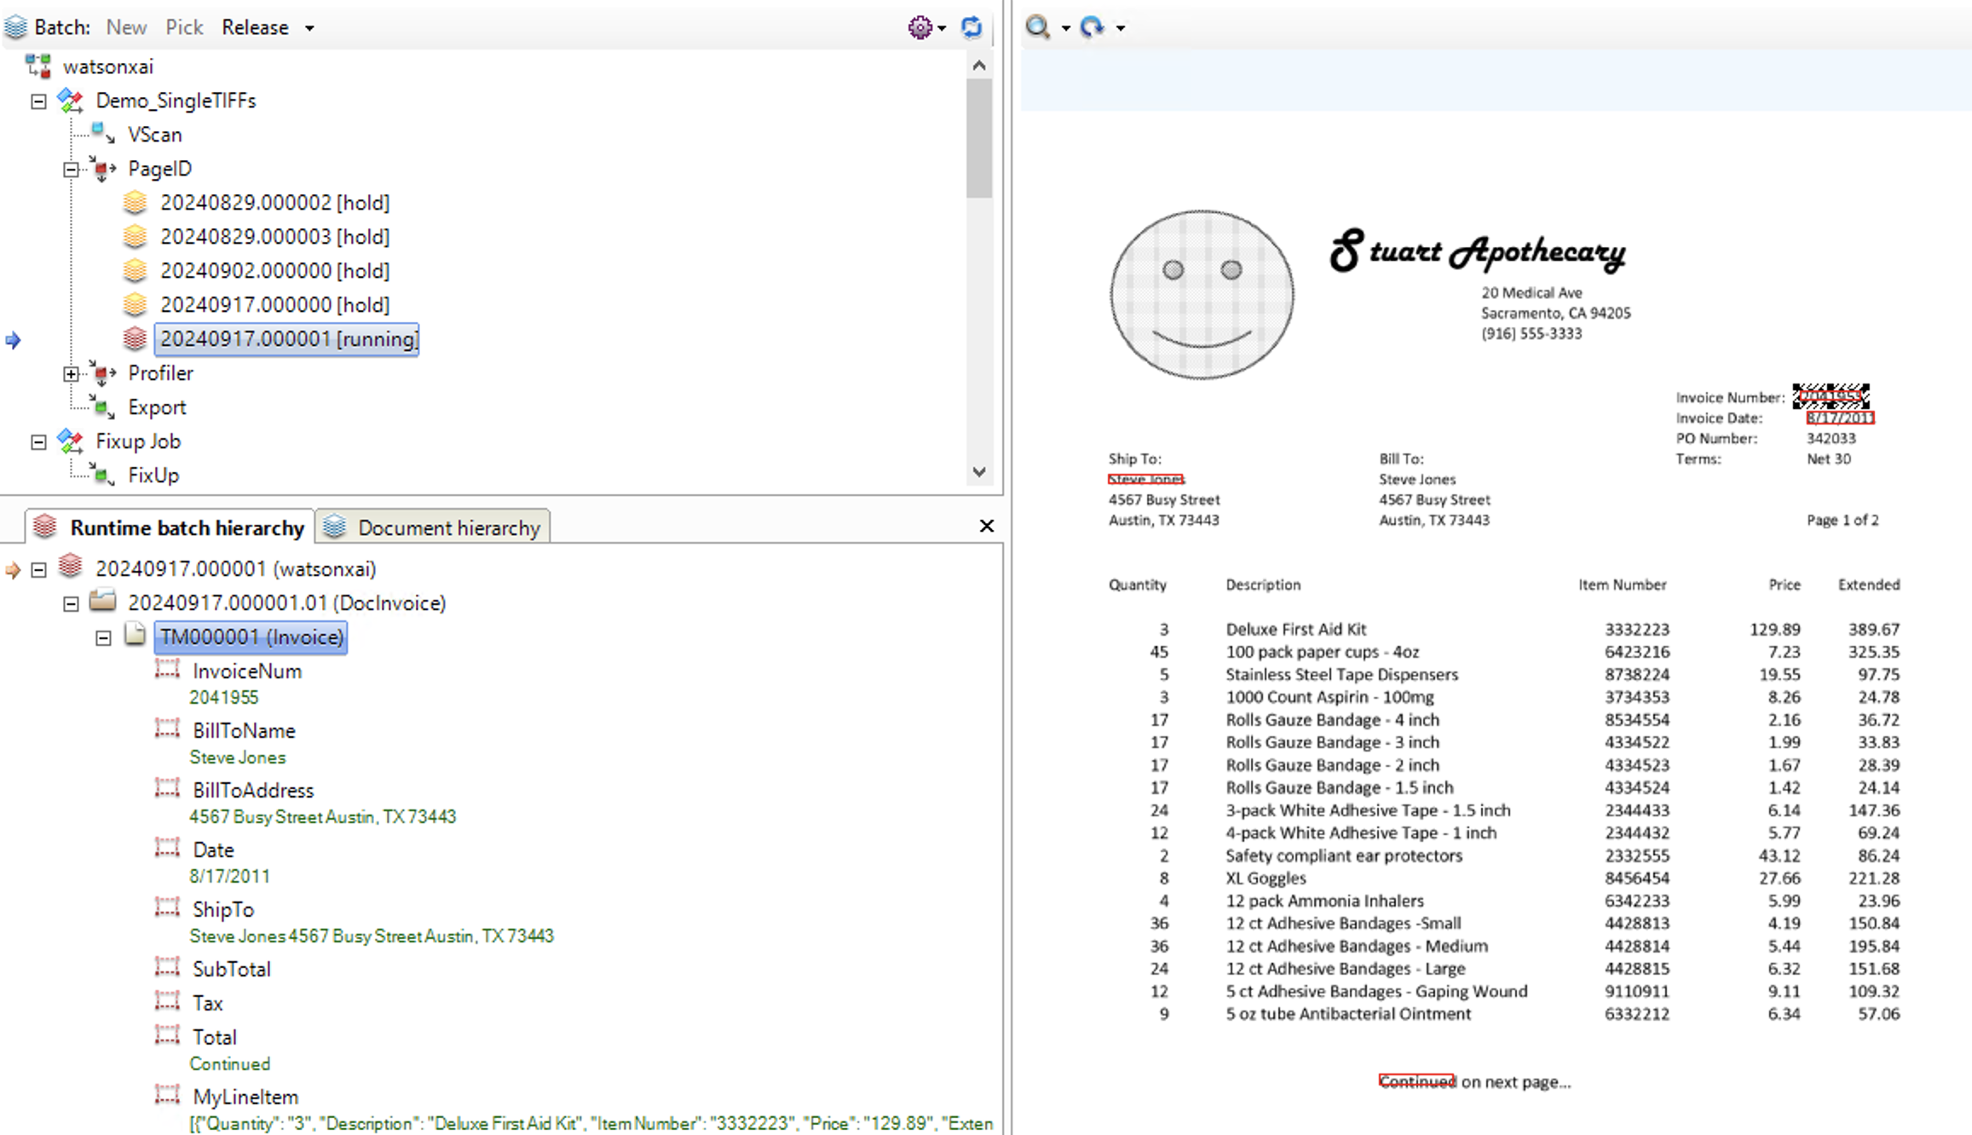
Task: Expand the Profiler node
Action: click(x=71, y=374)
